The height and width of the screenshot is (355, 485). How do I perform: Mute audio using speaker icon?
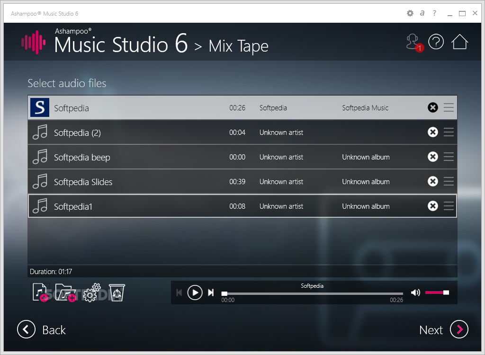coord(415,293)
